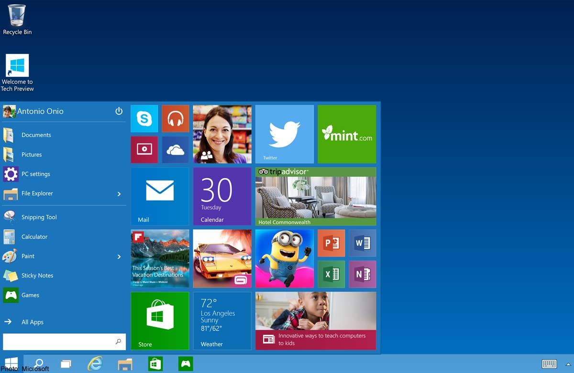Open the racing car game tile
This screenshot has width=574, height=373.
tap(222, 258)
